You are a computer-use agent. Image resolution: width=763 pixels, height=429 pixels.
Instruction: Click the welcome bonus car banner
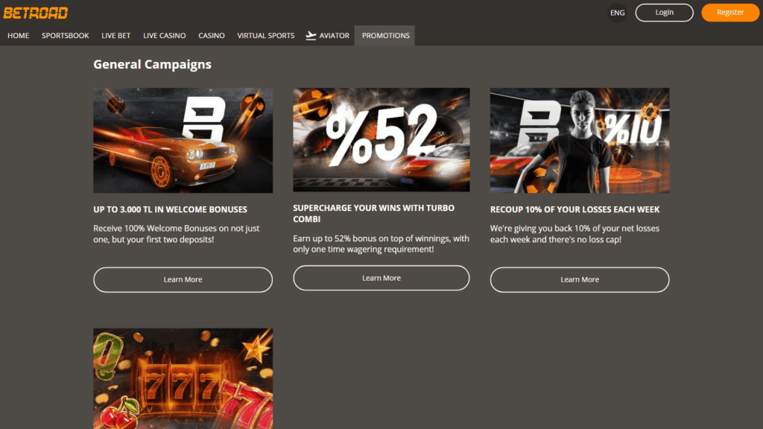(x=183, y=140)
